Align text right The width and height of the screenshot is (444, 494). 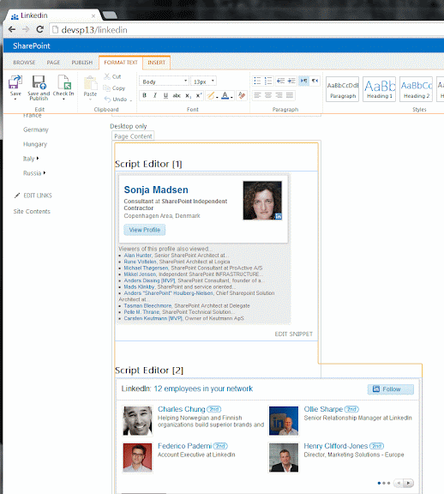coord(279,95)
